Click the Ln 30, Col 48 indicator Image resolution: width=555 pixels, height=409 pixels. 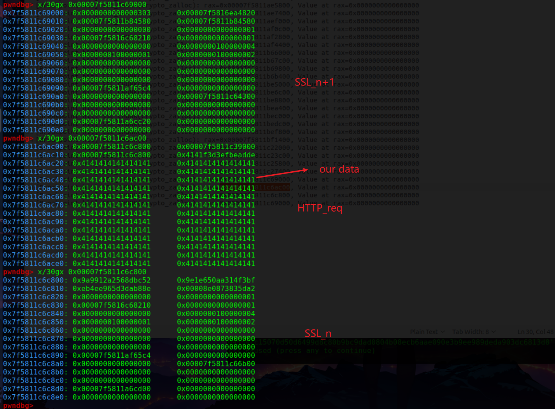[535, 332]
